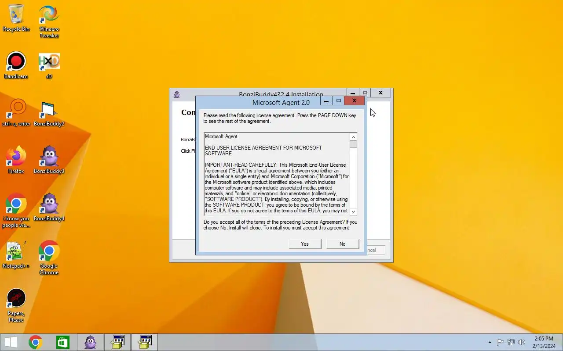This screenshot has width=563, height=351.
Task: Select the Bandicam desktop shortcut
Action: (x=16, y=65)
